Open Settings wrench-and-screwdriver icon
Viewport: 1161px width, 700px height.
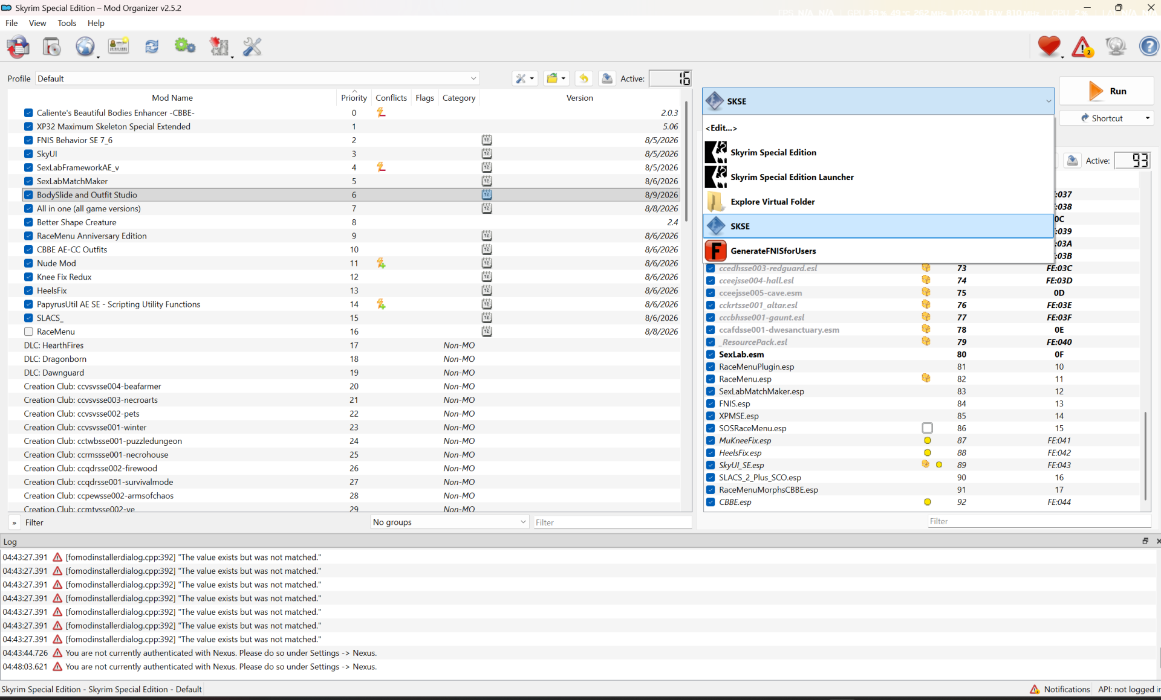252,47
